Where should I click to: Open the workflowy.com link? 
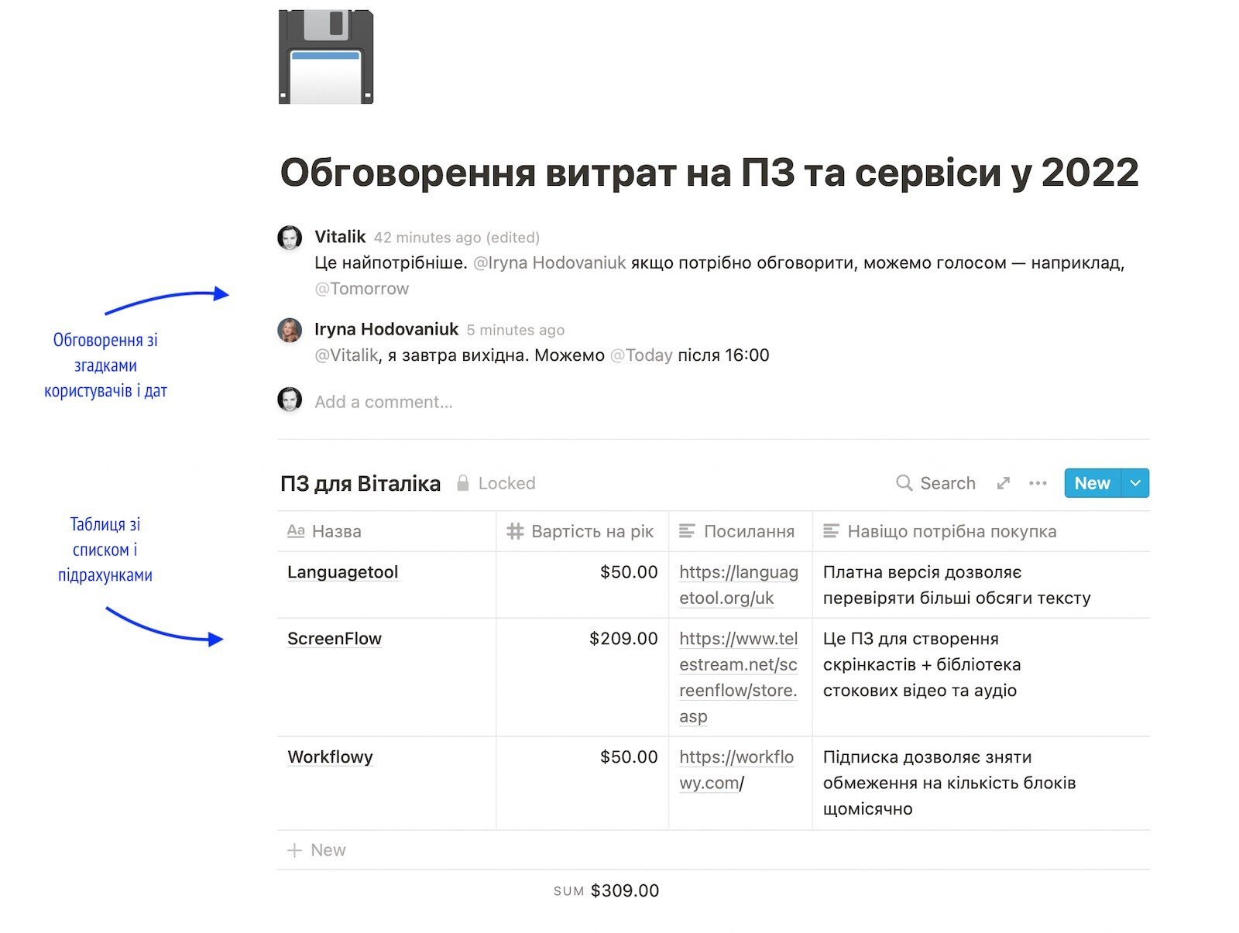(736, 770)
